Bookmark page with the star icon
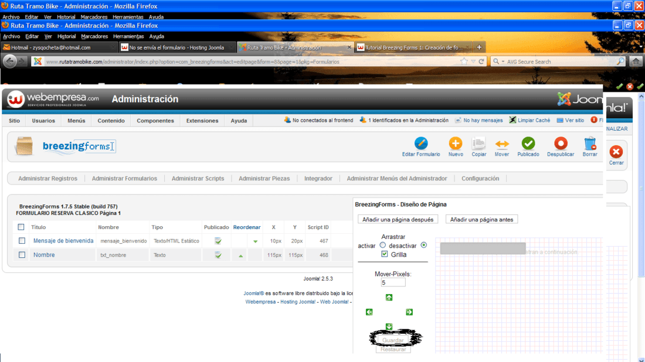This screenshot has width=645, height=362. click(x=464, y=62)
